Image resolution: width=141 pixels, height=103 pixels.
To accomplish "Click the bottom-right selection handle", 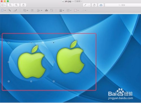I will pos(54,81).
